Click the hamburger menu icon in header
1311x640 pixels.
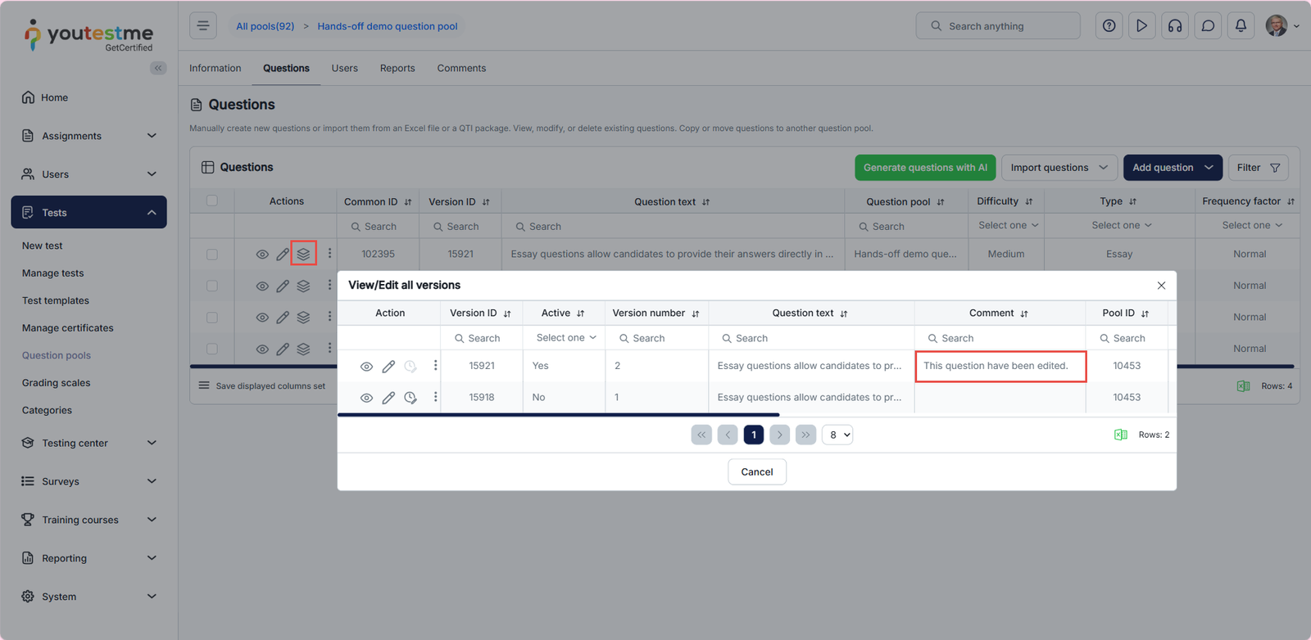[203, 26]
